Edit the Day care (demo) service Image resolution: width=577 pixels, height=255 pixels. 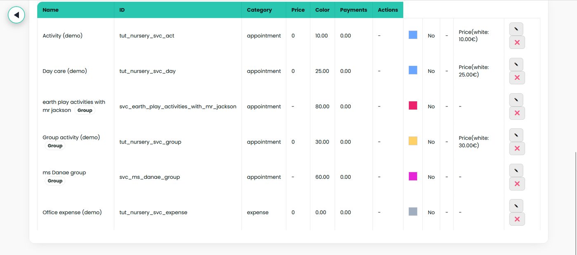[x=516, y=65]
